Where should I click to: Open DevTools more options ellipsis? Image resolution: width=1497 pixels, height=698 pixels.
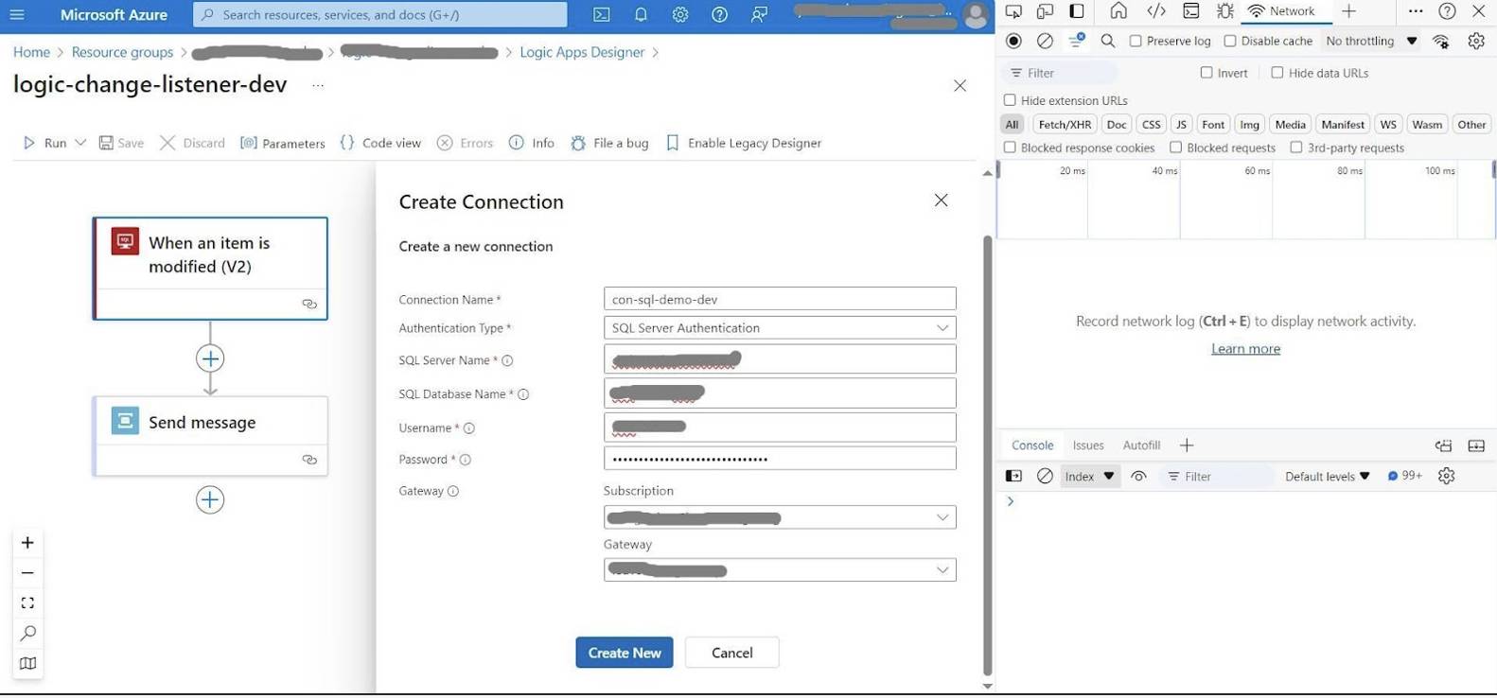(1415, 11)
